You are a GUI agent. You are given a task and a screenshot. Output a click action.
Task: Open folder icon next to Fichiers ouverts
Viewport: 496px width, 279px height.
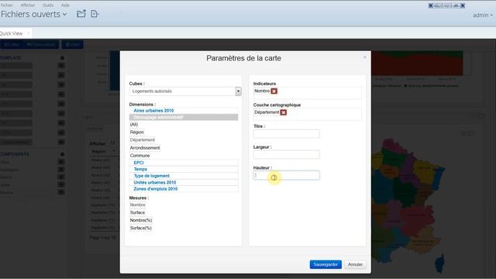81,14
